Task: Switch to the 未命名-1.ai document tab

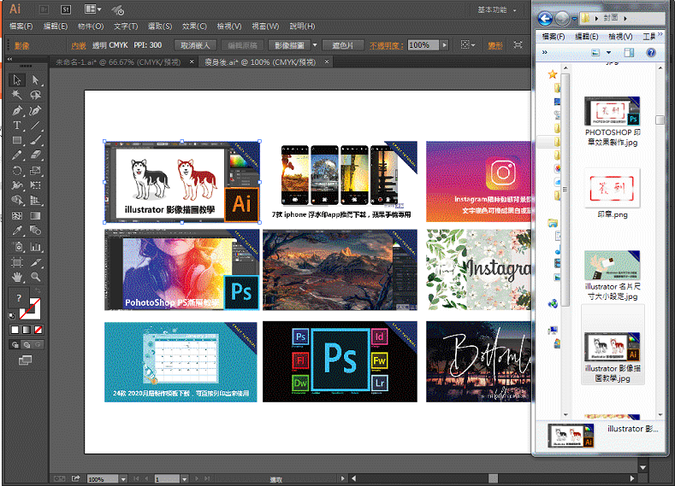Action: pos(118,62)
